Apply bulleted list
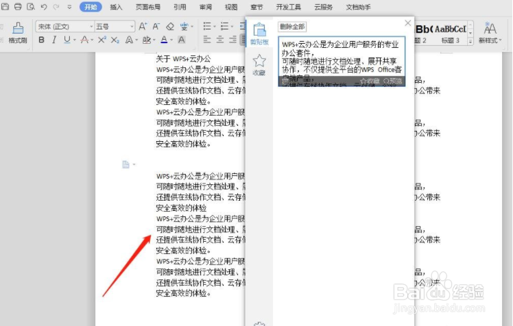Image resolution: width=513 pixels, height=326 pixels. [x=207, y=26]
